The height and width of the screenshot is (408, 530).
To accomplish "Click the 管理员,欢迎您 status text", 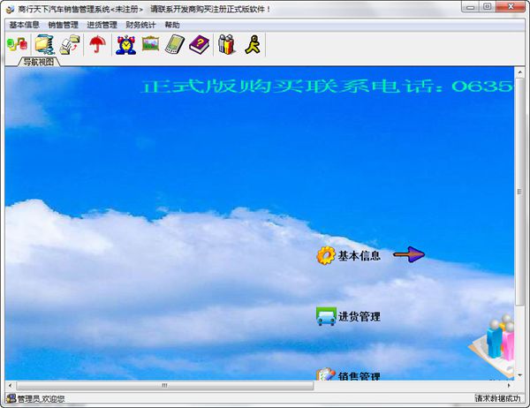I will pos(41,399).
